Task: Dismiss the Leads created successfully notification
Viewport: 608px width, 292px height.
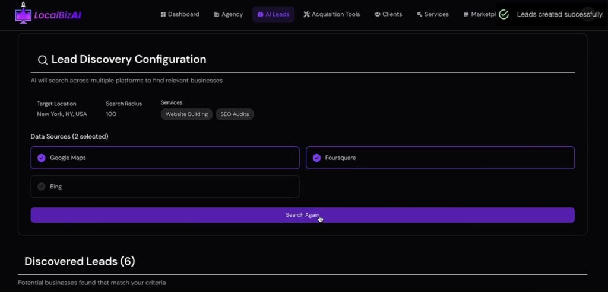Action: tap(588, 14)
